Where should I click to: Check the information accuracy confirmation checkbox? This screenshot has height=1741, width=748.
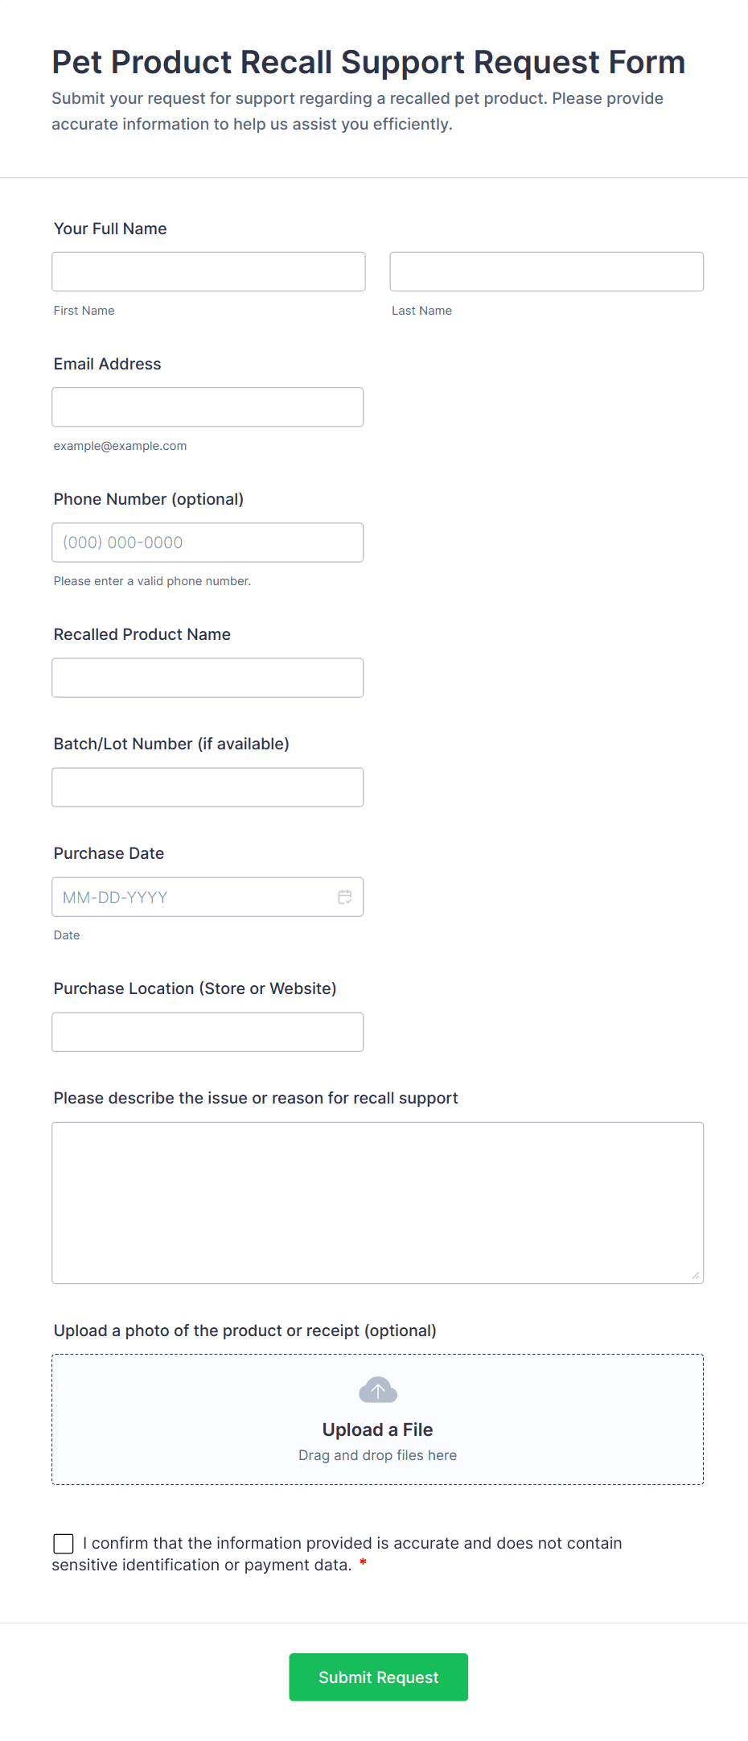(64, 1543)
